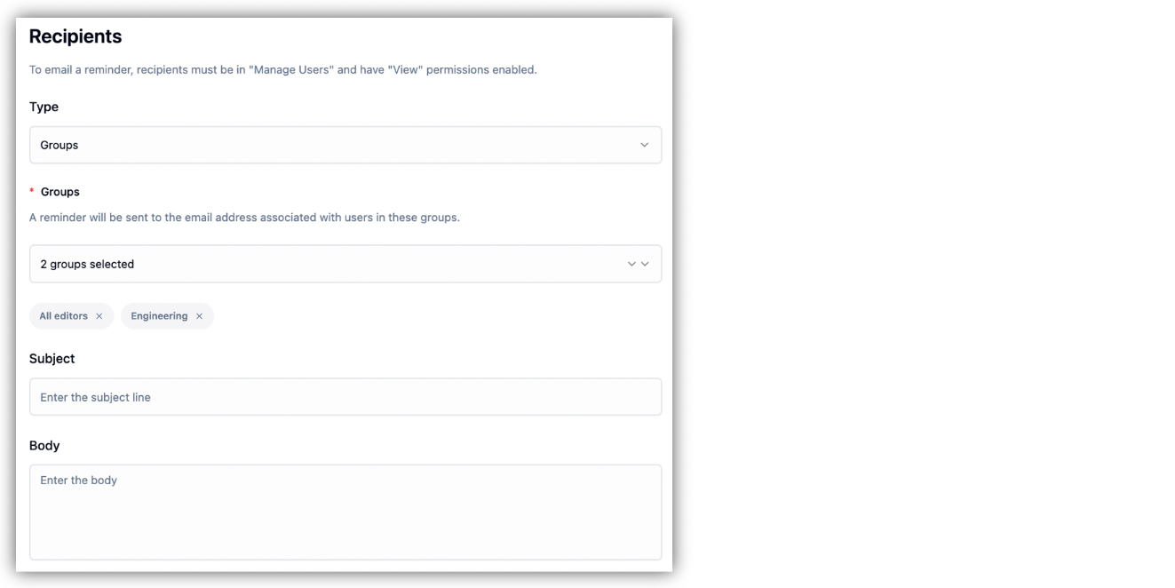Click the rightmost chevron in groups selector
1175x588 pixels.
click(x=645, y=264)
